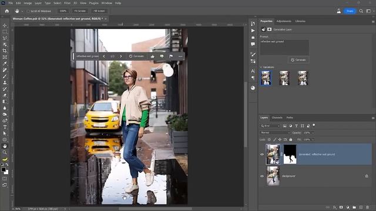Toggle lock position icon
This screenshot has width=376, height=211.
click(x=280, y=139)
